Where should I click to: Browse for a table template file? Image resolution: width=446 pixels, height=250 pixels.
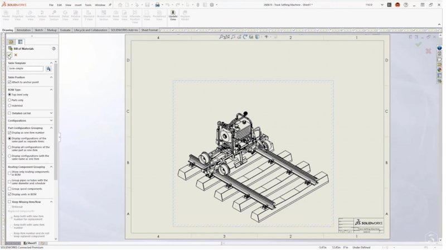49,69
